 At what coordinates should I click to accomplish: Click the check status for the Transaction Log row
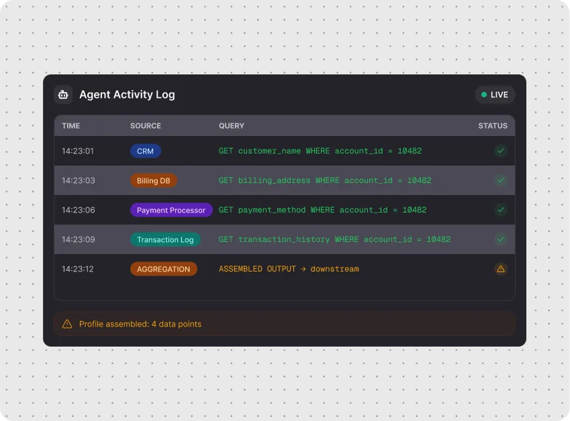tap(501, 239)
